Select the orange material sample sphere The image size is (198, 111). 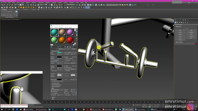pos(62,40)
